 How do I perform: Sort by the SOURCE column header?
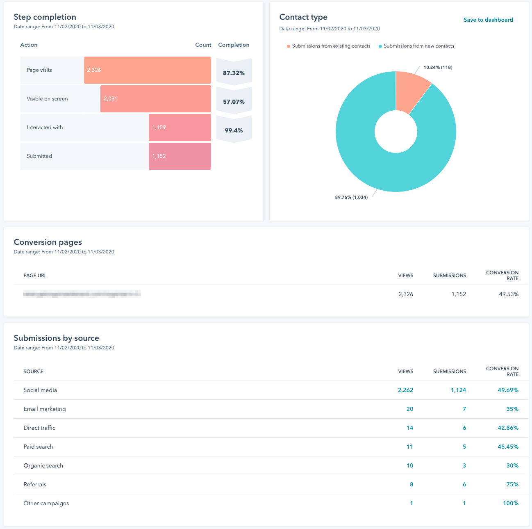point(34,372)
